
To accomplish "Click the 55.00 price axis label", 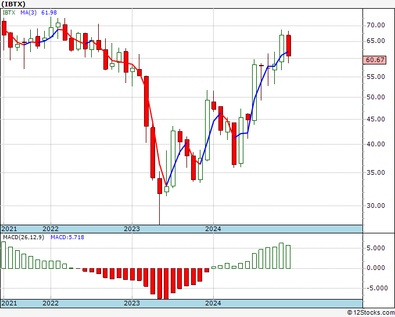I will click(376, 77).
